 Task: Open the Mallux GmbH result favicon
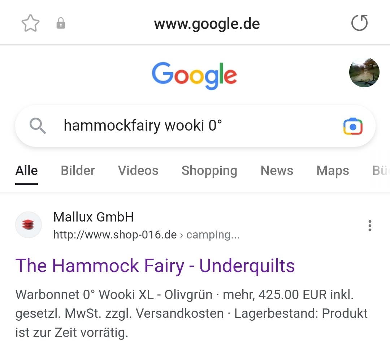click(29, 225)
